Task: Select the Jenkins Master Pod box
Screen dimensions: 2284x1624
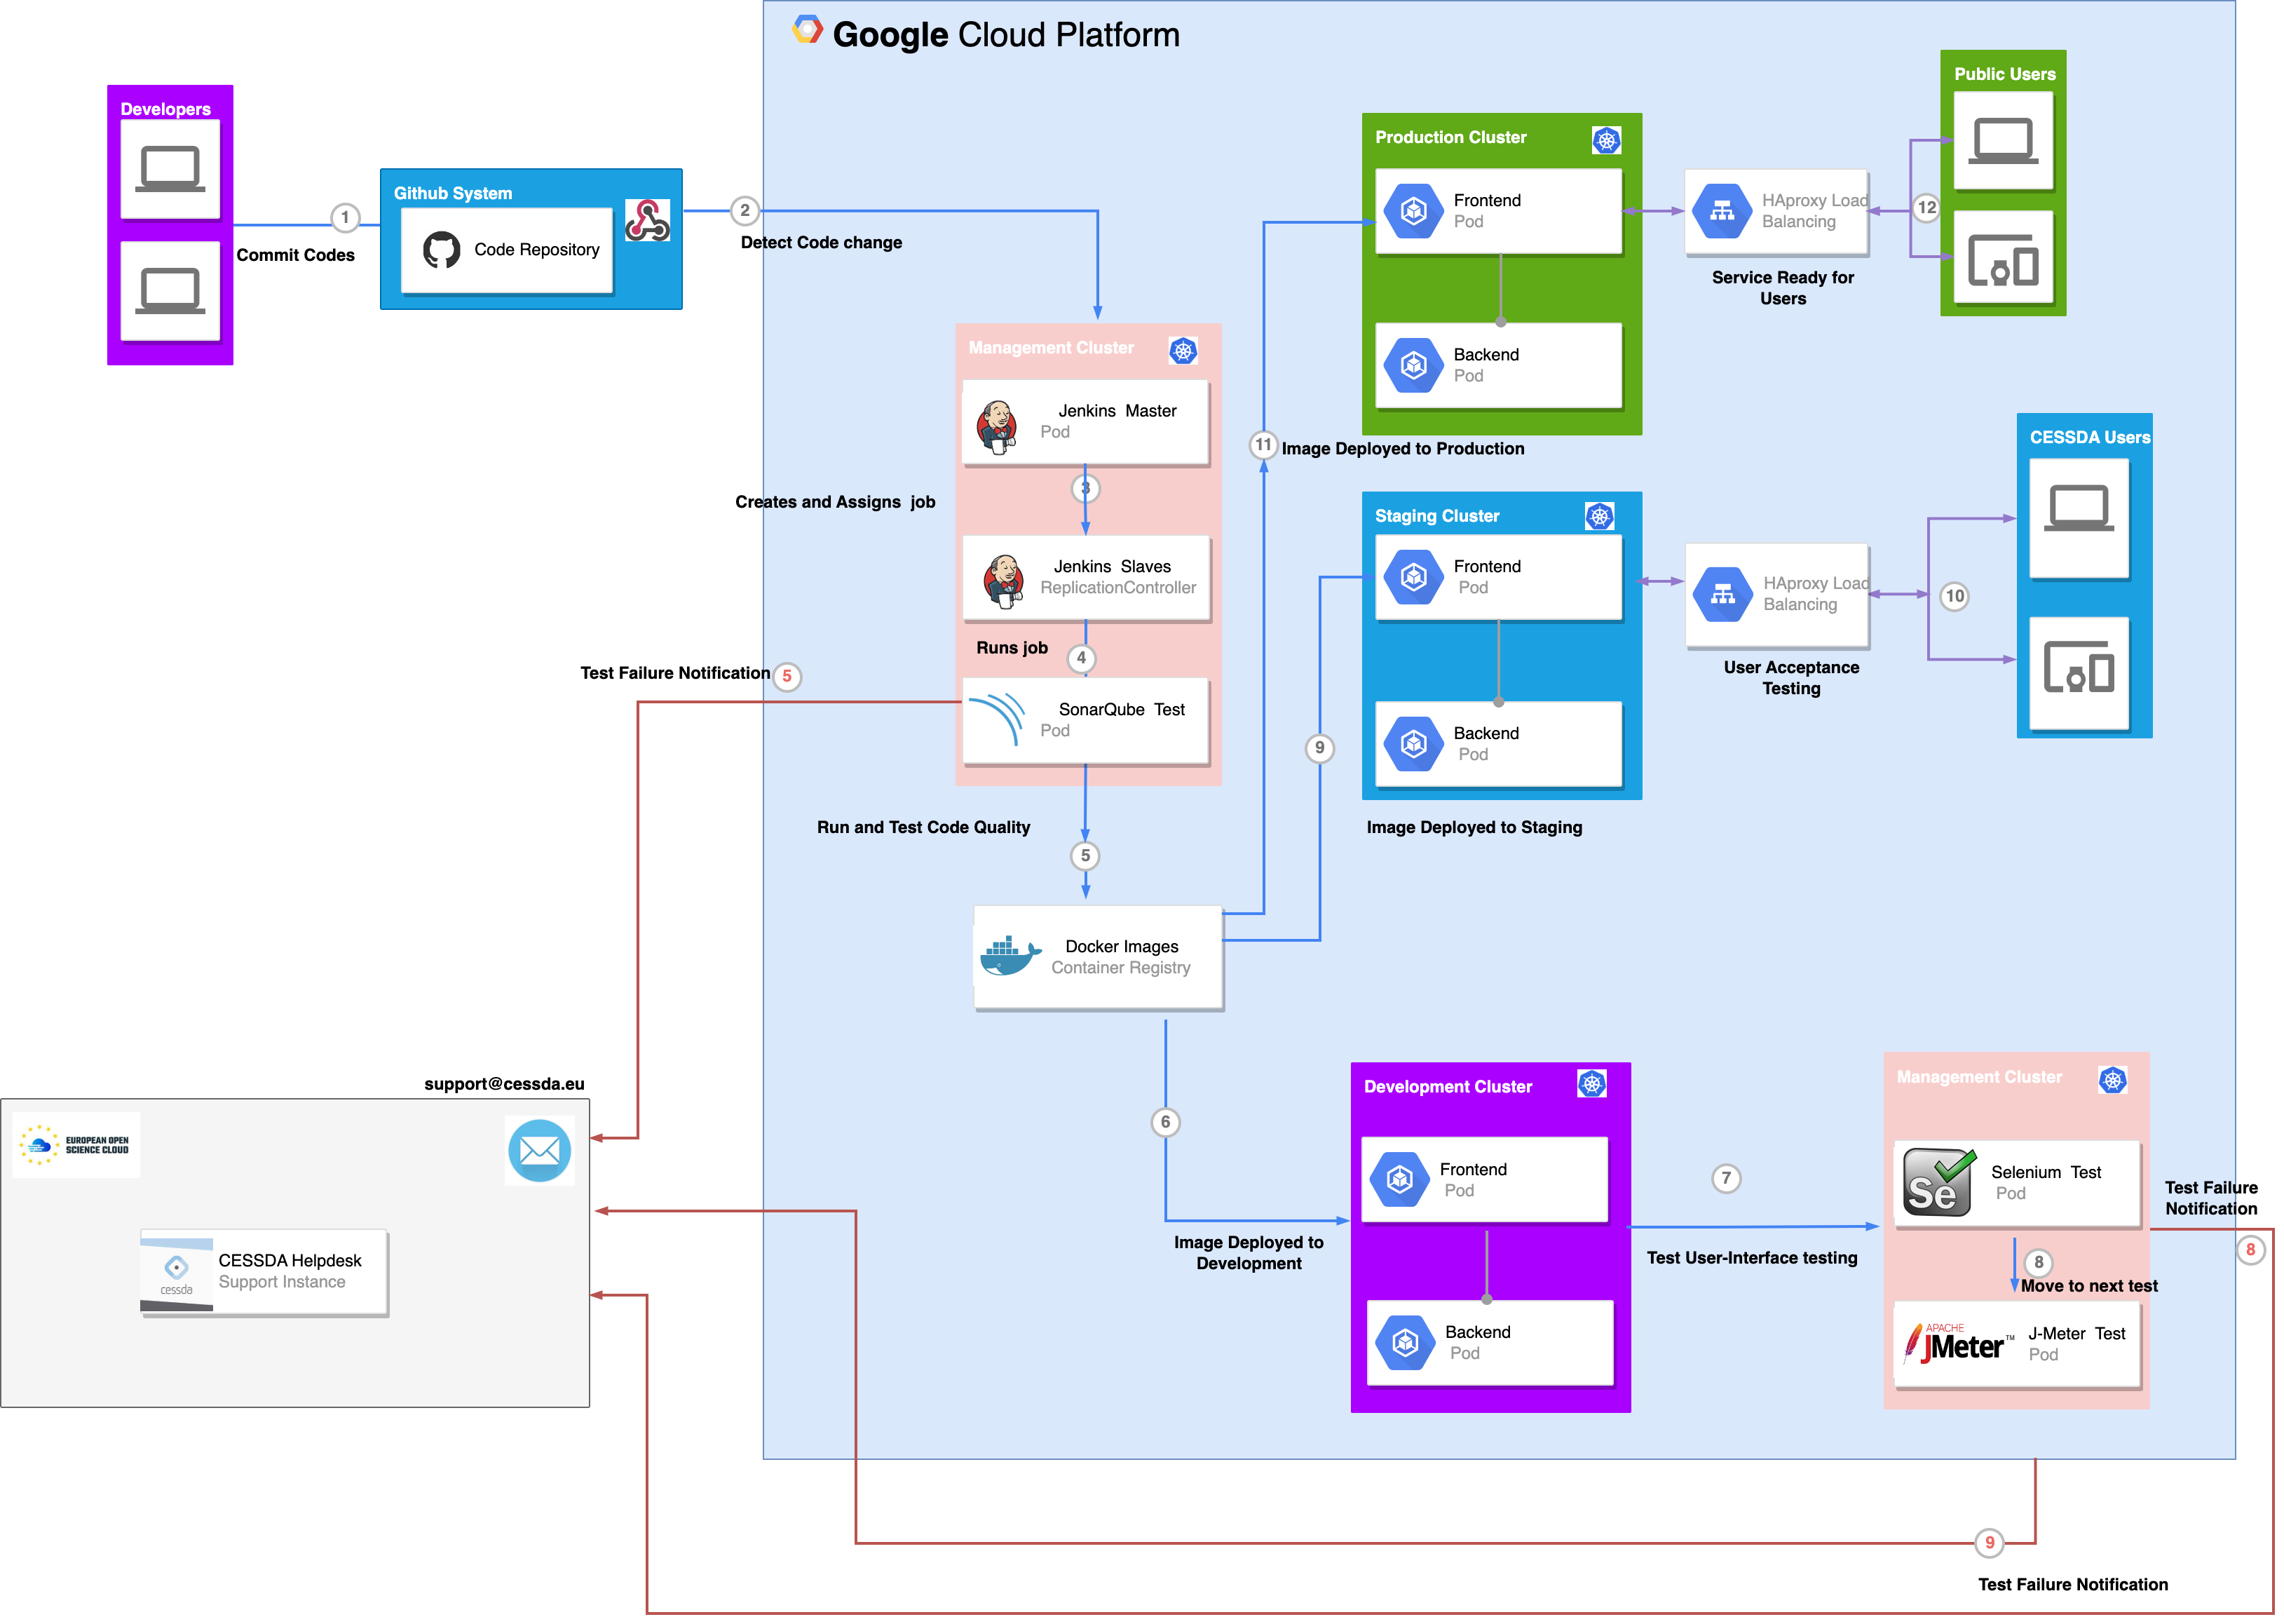Action: (x=1085, y=422)
